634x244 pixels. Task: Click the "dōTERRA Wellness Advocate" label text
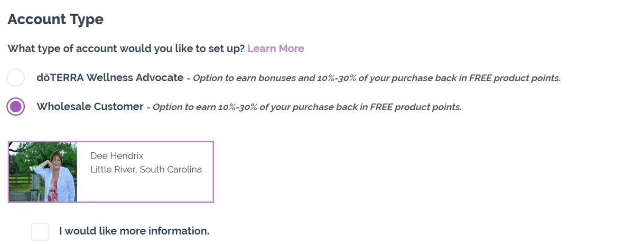[110, 77]
